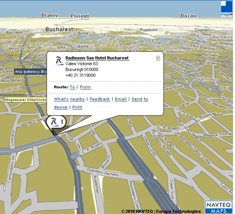Click the 2010 NAVTEQ copyright text
The width and height of the screenshot is (235, 214).
[x=137, y=211]
